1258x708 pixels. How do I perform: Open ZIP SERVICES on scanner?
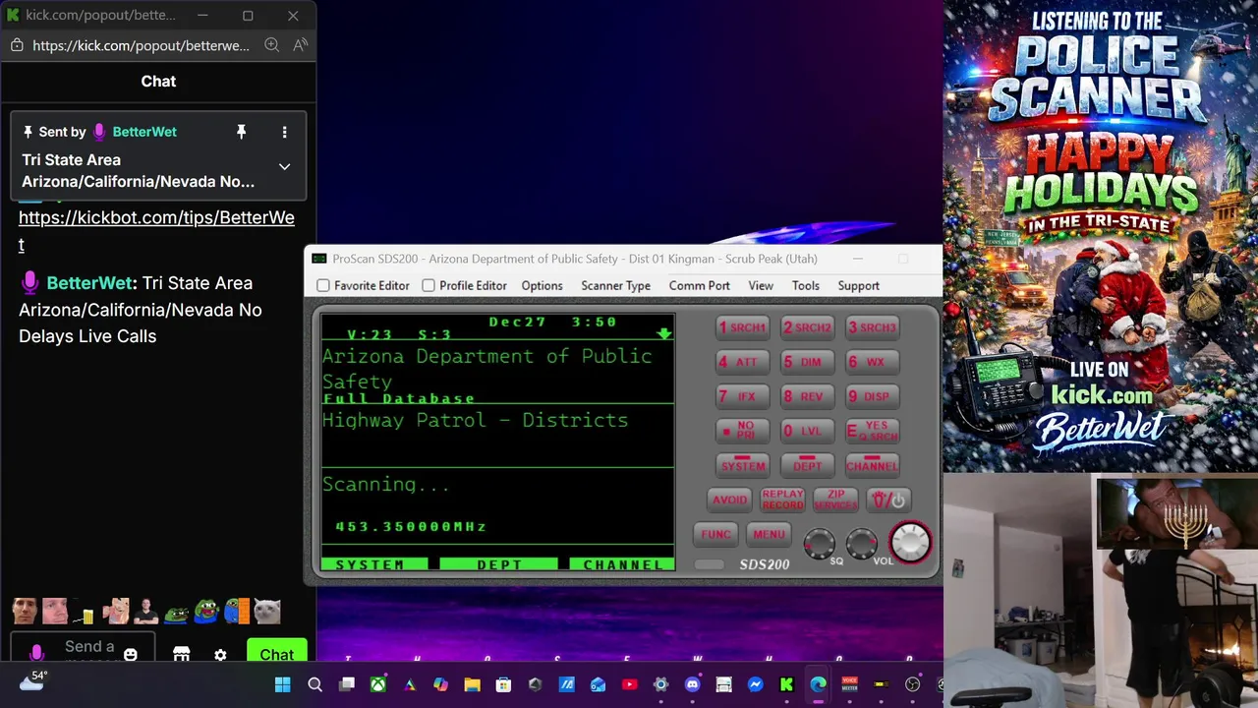coord(835,500)
